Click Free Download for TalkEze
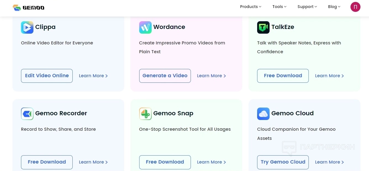The width and height of the screenshot is (369, 171). coord(283,76)
